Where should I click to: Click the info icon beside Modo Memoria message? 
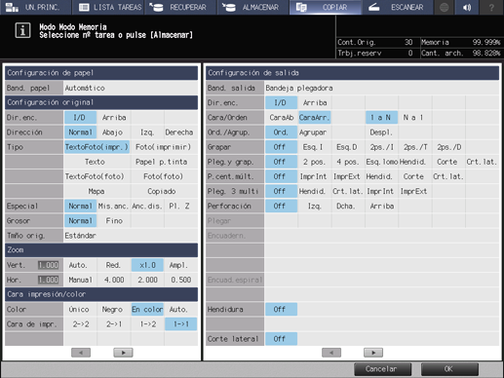coord(22,30)
